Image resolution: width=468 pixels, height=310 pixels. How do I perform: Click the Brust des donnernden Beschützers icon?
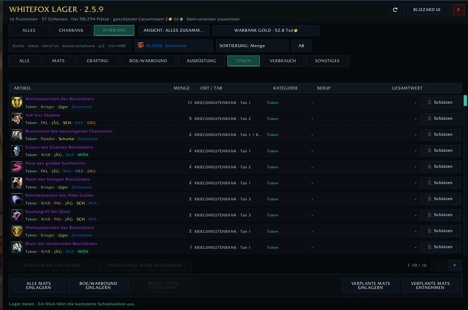click(x=17, y=247)
